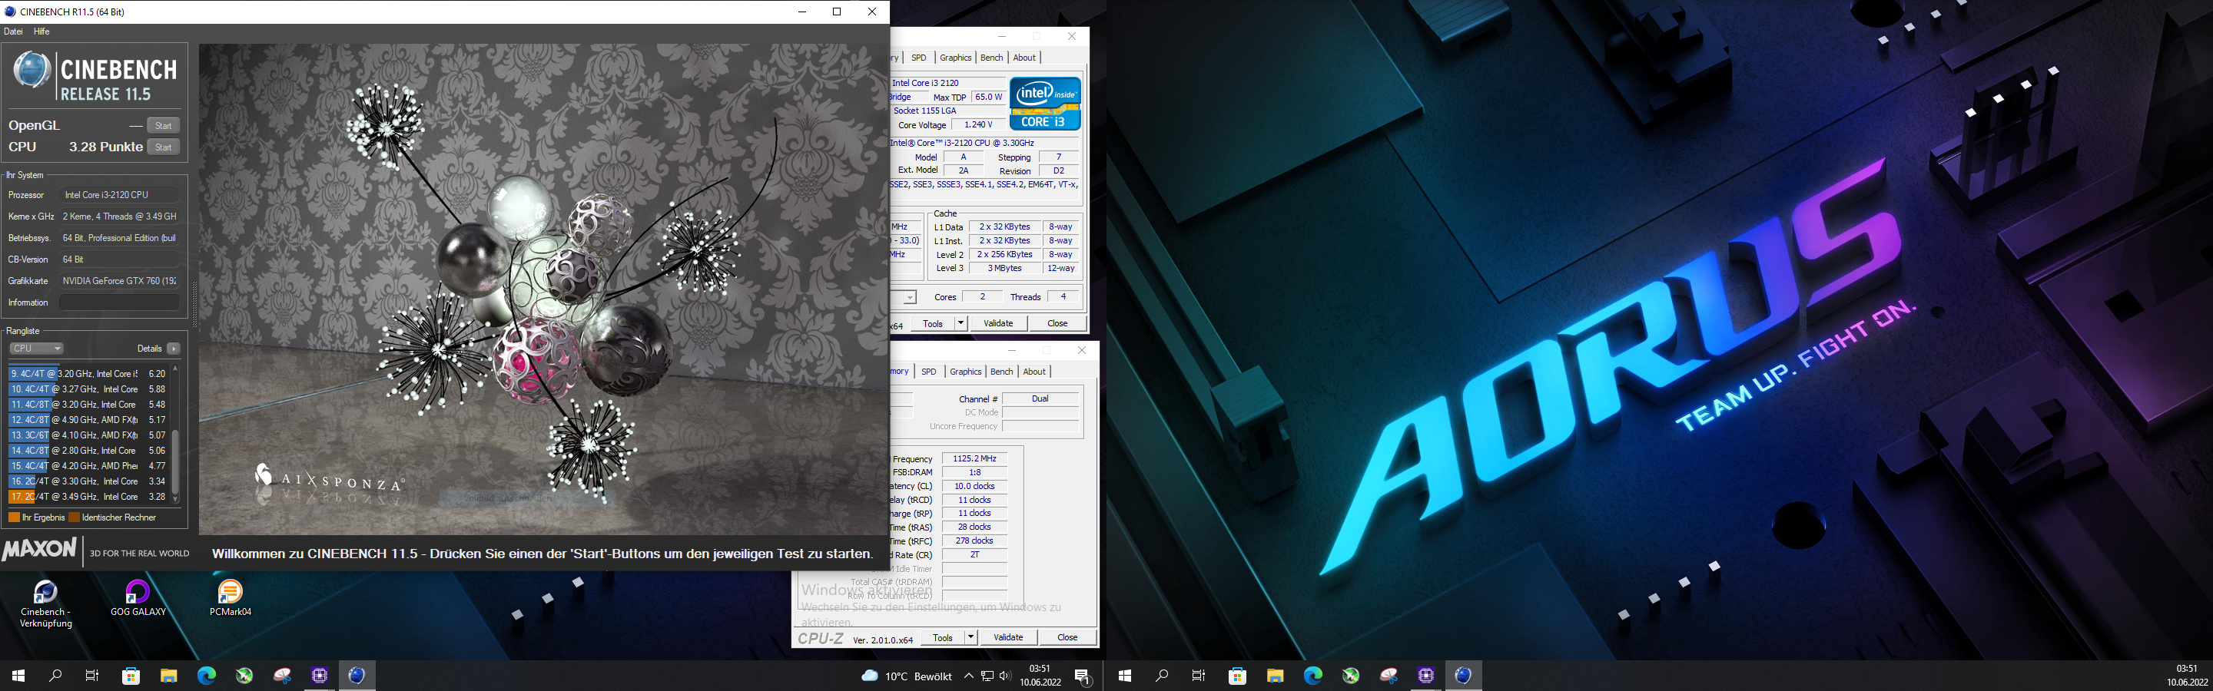This screenshot has height=691, width=2213.
Task: Start the CPU benchmark test
Action: (x=163, y=147)
